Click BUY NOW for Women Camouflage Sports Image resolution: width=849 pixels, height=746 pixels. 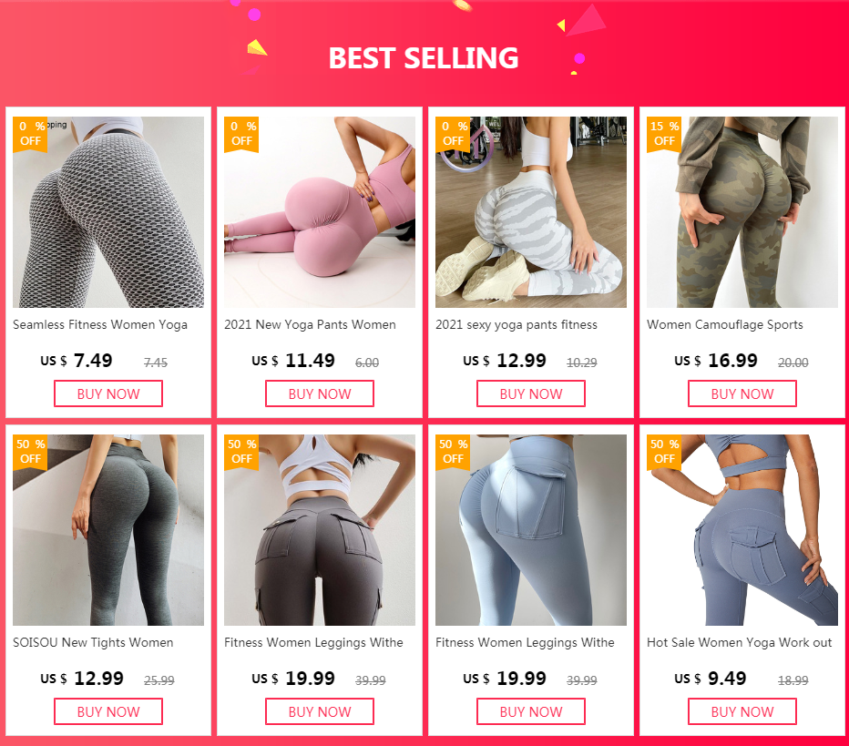click(742, 393)
